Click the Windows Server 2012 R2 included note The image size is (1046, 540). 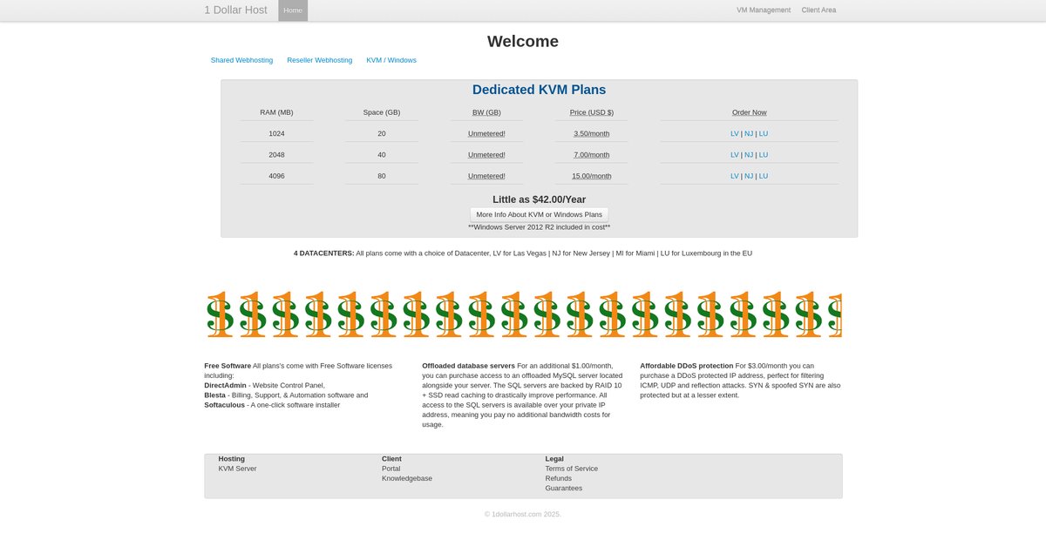[x=539, y=227]
